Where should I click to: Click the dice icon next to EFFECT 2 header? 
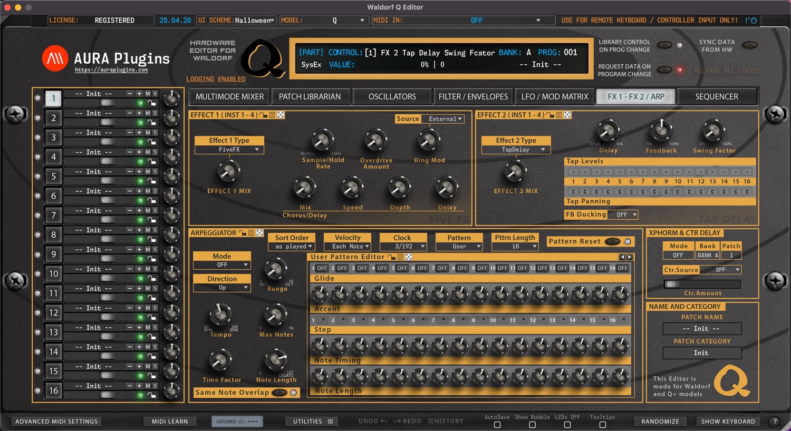tap(567, 115)
